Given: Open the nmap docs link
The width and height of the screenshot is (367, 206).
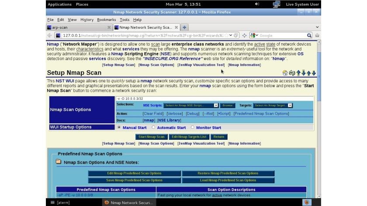Looking at the screenshot, I should click(149, 120).
